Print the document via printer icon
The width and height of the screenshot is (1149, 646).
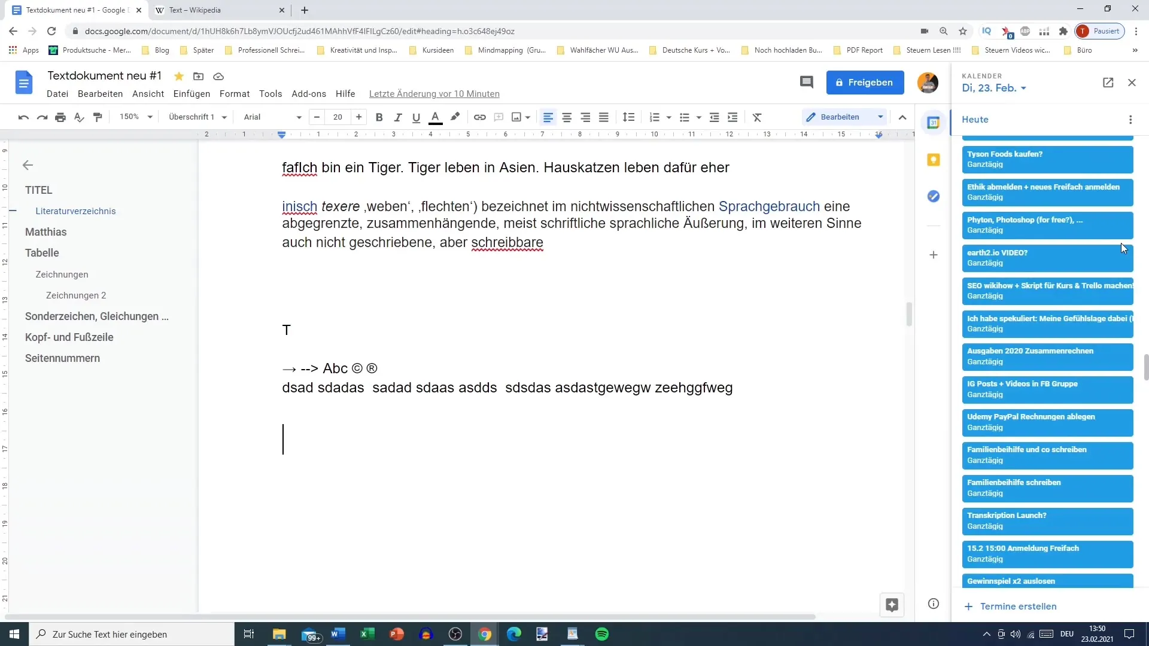[60, 117]
